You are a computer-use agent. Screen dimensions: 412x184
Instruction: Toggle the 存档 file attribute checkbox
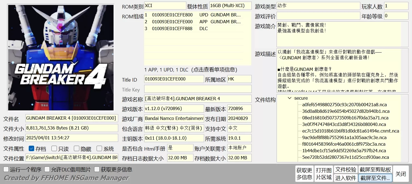point(31,149)
